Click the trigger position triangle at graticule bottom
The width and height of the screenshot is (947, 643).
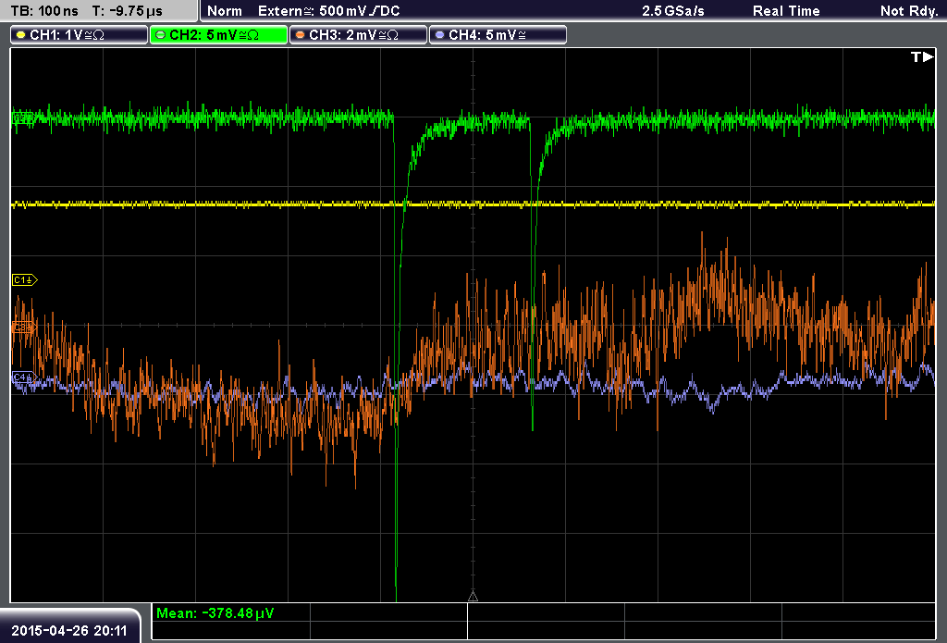point(473,597)
